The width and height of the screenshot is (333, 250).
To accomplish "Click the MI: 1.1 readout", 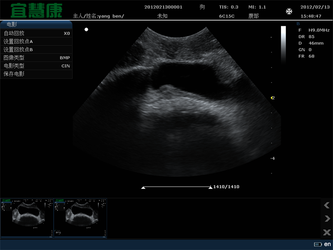I will pos(257,7).
